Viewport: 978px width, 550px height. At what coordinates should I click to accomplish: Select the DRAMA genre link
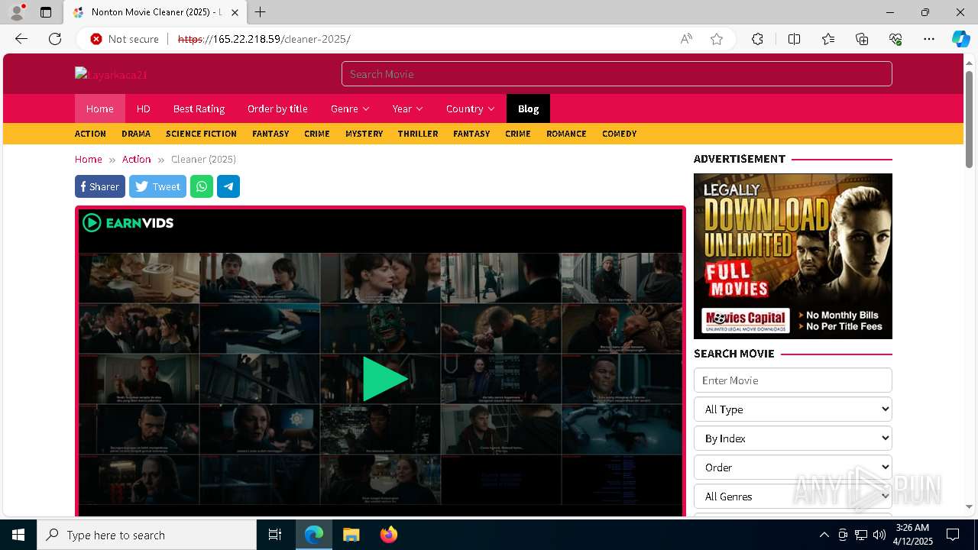pos(136,134)
